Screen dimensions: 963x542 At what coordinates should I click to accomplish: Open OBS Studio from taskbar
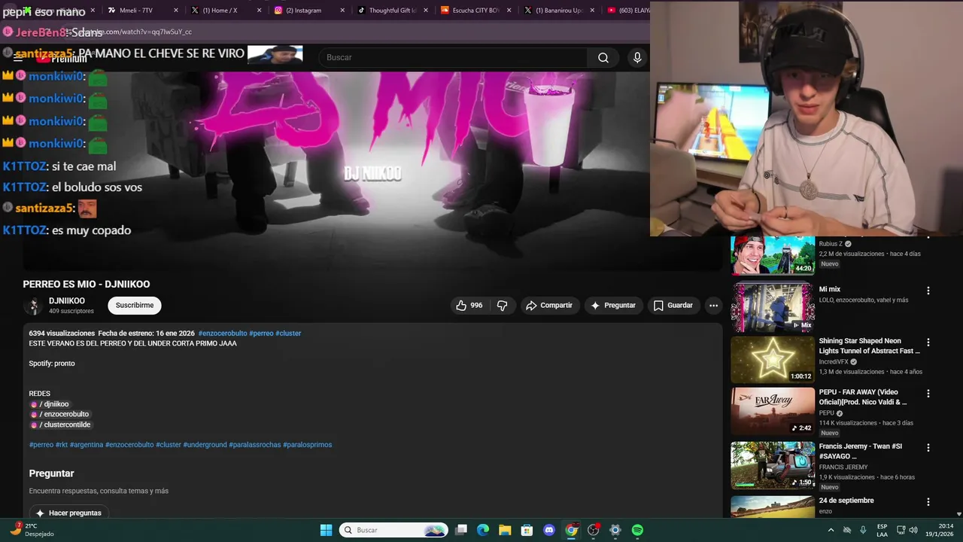[593, 530]
